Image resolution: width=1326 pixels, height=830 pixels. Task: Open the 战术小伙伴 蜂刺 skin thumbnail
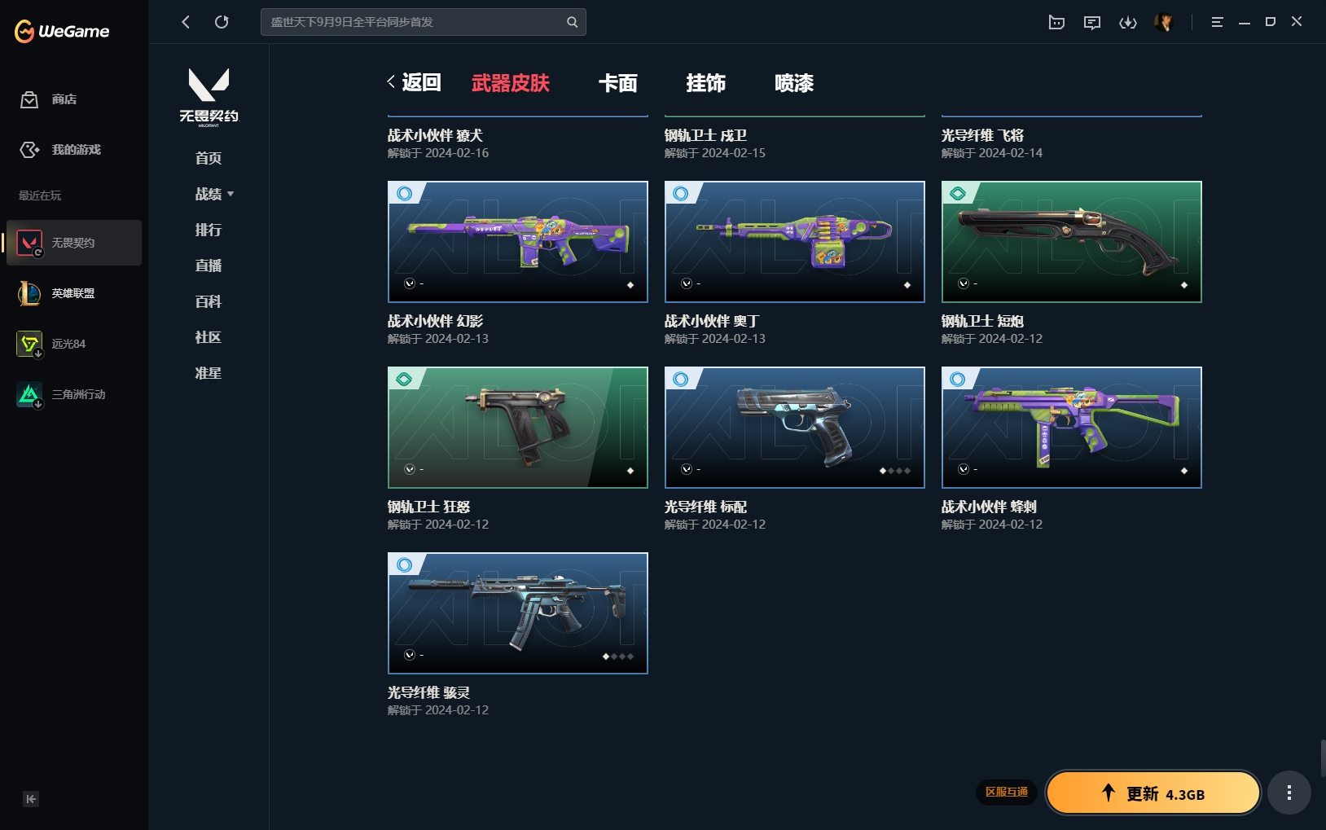click(1072, 428)
